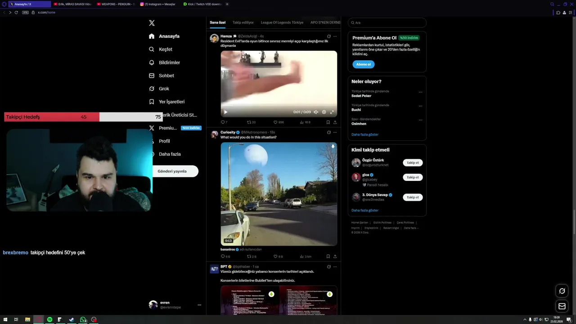Open Sohbet messages

pos(162,76)
